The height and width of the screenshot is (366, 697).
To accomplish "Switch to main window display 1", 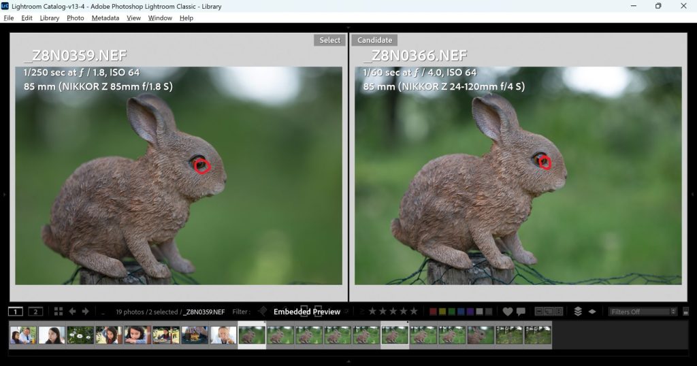I will click(x=16, y=312).
